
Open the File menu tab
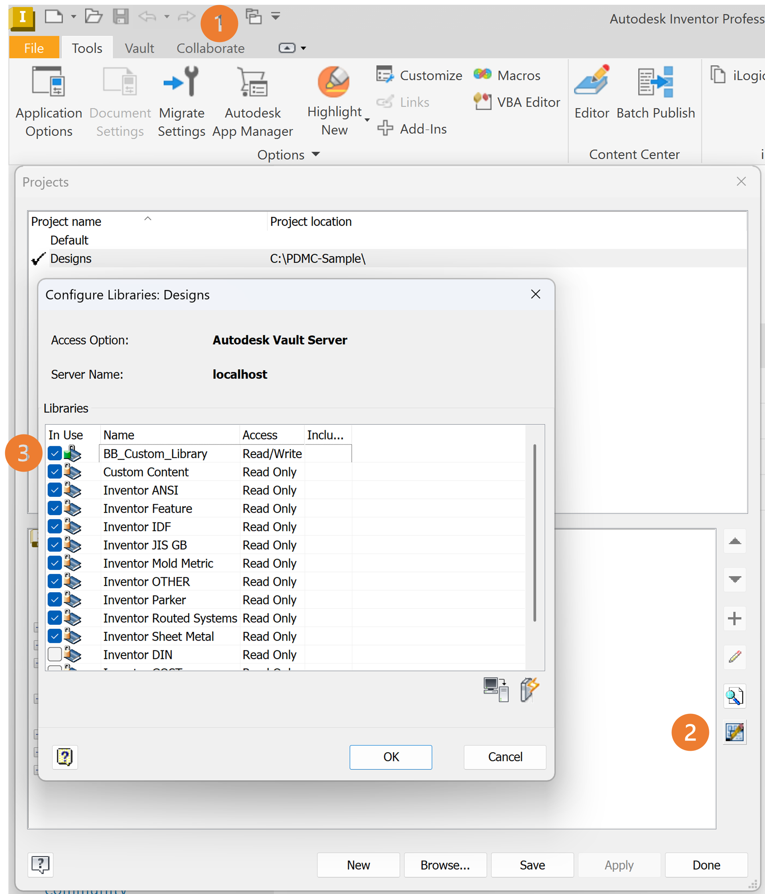[34, 48]
